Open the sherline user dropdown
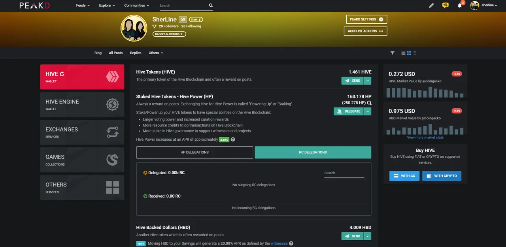506x247 pixels. [489, 5]
